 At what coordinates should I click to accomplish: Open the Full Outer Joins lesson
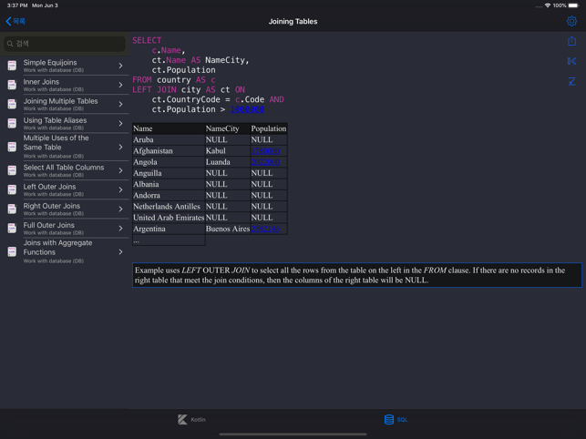[65, 229]
